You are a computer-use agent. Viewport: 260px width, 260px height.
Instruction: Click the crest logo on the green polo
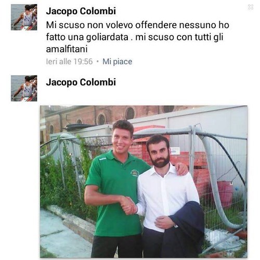tap(135, 173)
